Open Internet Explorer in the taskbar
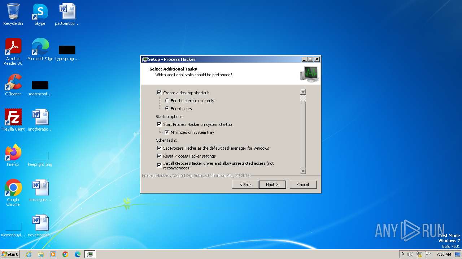The image size is (462, 259). [29, 254]
